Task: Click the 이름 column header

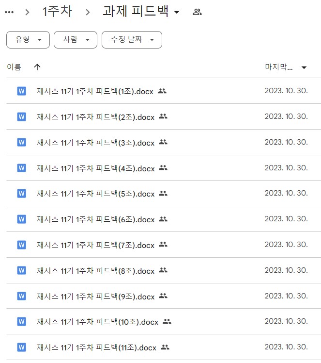Action: click(14, 67)
